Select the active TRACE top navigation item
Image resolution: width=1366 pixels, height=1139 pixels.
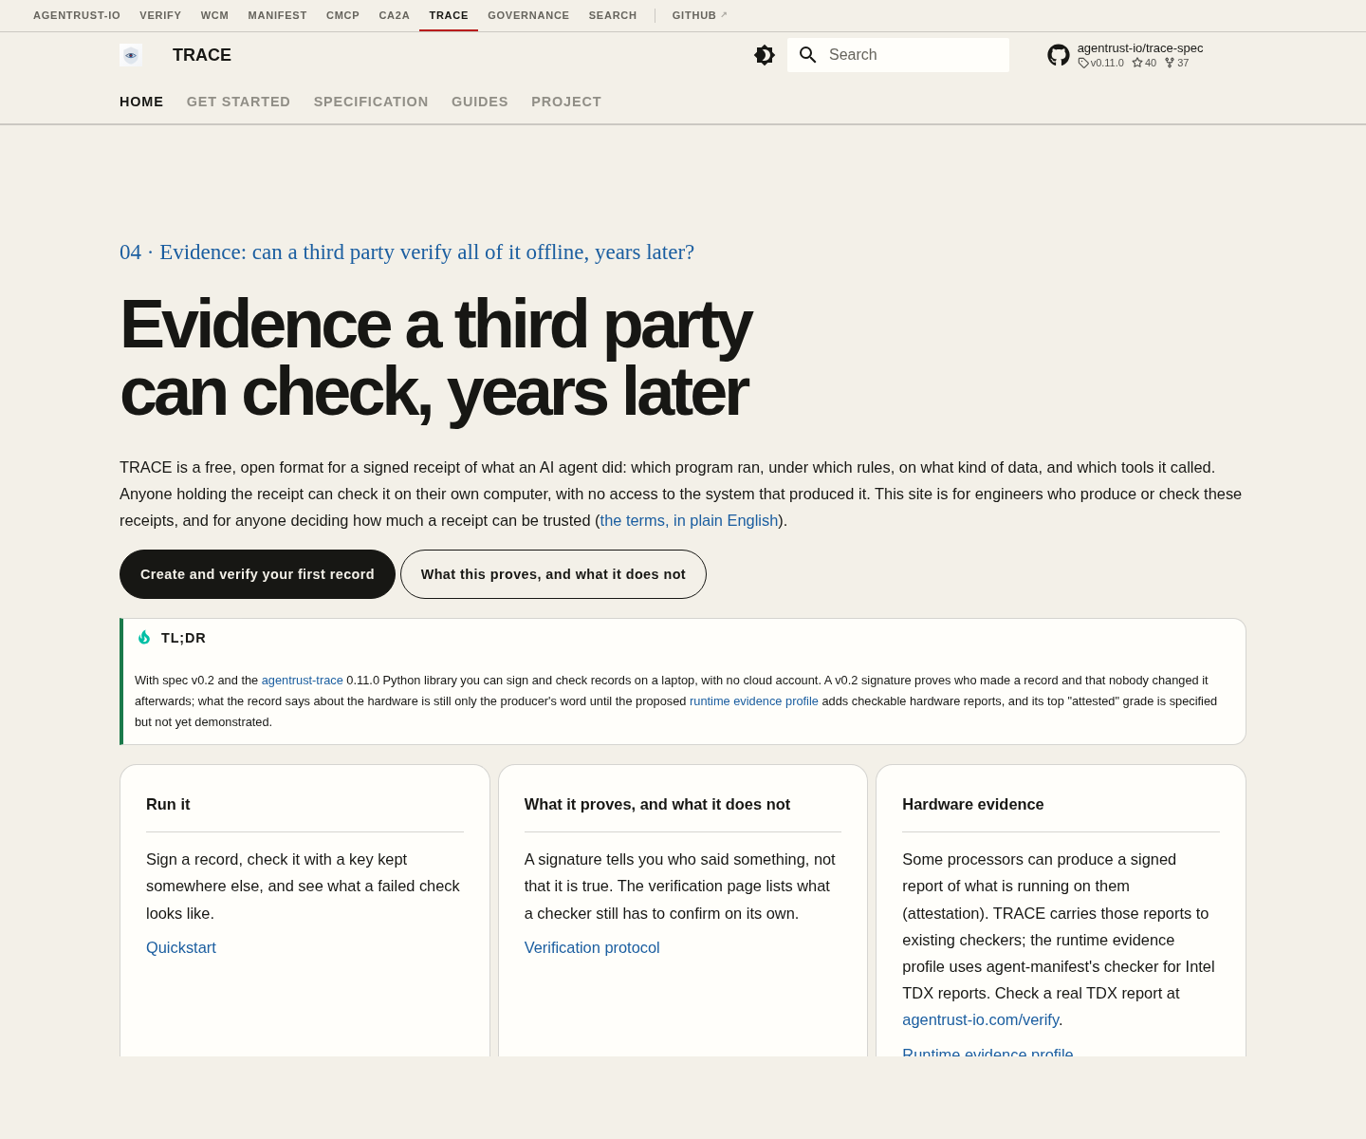(449, 15)
